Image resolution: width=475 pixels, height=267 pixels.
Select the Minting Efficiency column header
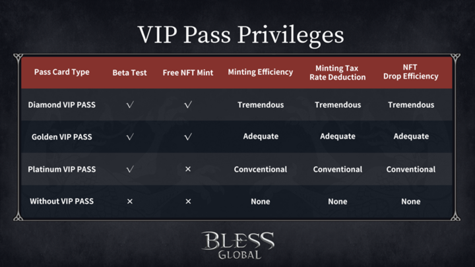click(x=261, y=73)
